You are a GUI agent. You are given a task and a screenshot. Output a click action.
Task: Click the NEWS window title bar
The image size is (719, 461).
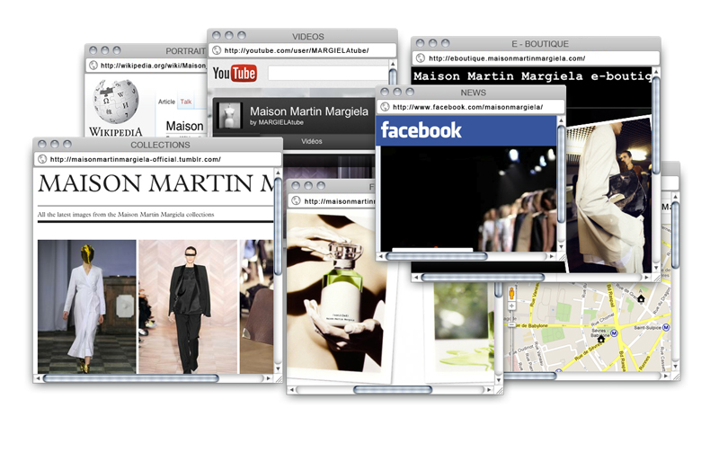click(x=470, y=93)
